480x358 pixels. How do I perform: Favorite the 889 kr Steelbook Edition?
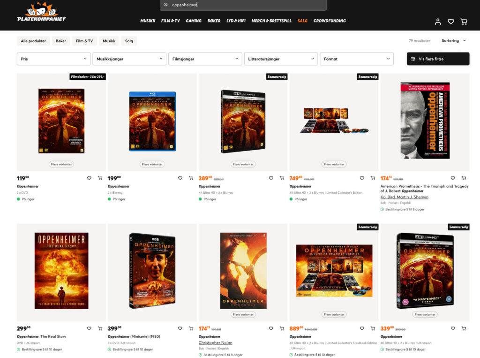click(x=362, y=328)
